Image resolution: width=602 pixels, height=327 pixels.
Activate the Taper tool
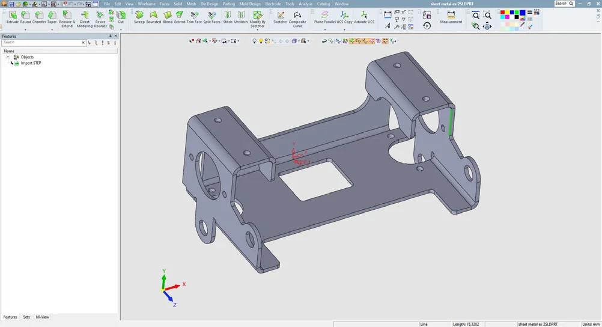click(x=52, y=17)
